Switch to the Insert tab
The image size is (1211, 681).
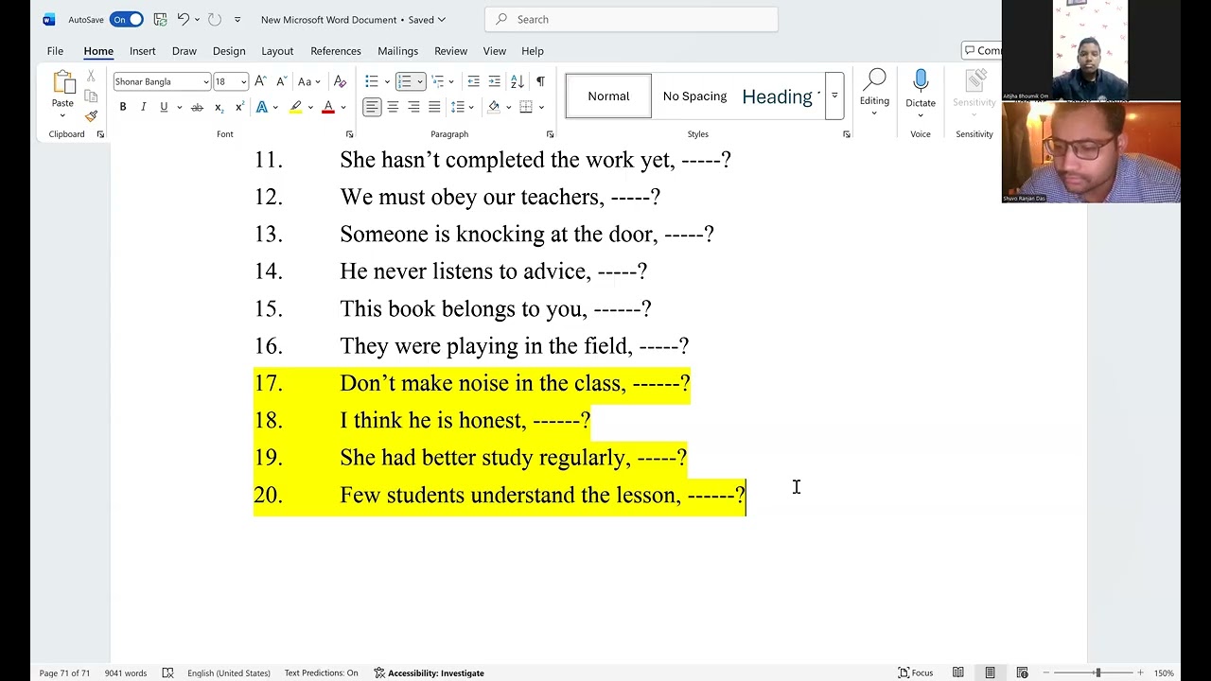coord(143,51)
